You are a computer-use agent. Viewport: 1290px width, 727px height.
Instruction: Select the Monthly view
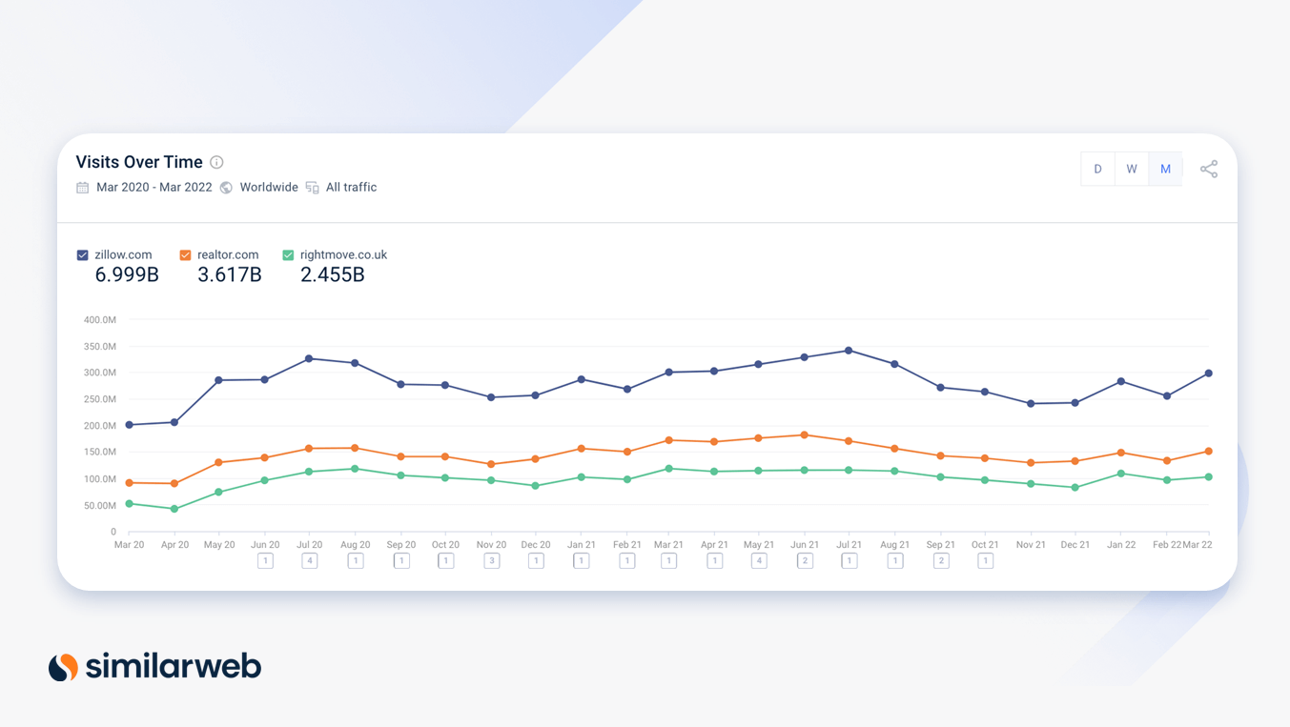pos(1165,168)
